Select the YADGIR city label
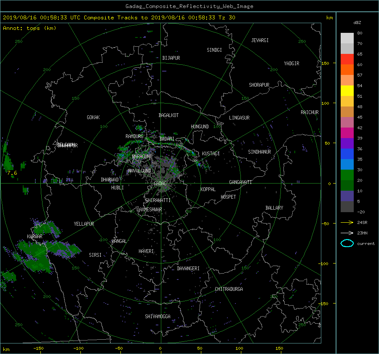The image size is (379, 354). 291,63
